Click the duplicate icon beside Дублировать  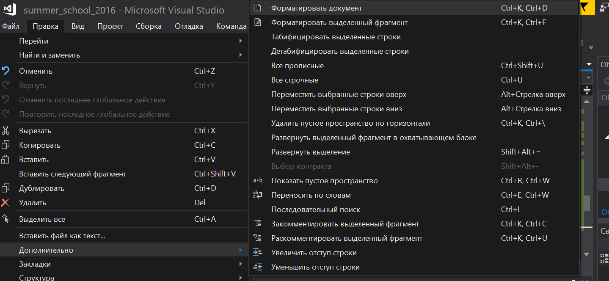pos(6,188)
